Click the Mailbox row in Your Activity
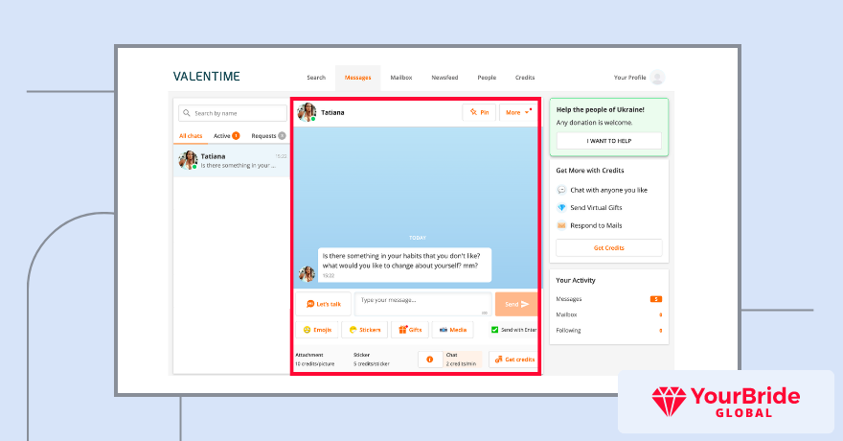This screenshot has height=441, width=843. point(608,314)
